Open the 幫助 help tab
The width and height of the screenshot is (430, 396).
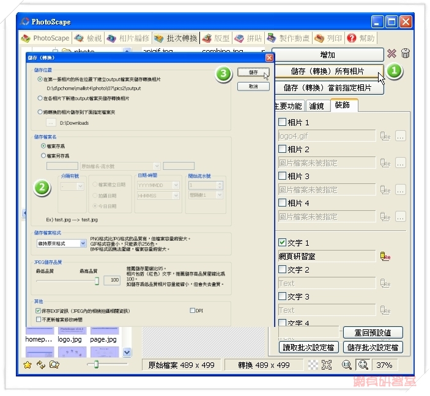pyautogui.click(x=361, y=38)
